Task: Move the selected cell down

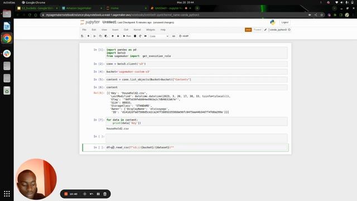Action: click(x=118, y=36)
